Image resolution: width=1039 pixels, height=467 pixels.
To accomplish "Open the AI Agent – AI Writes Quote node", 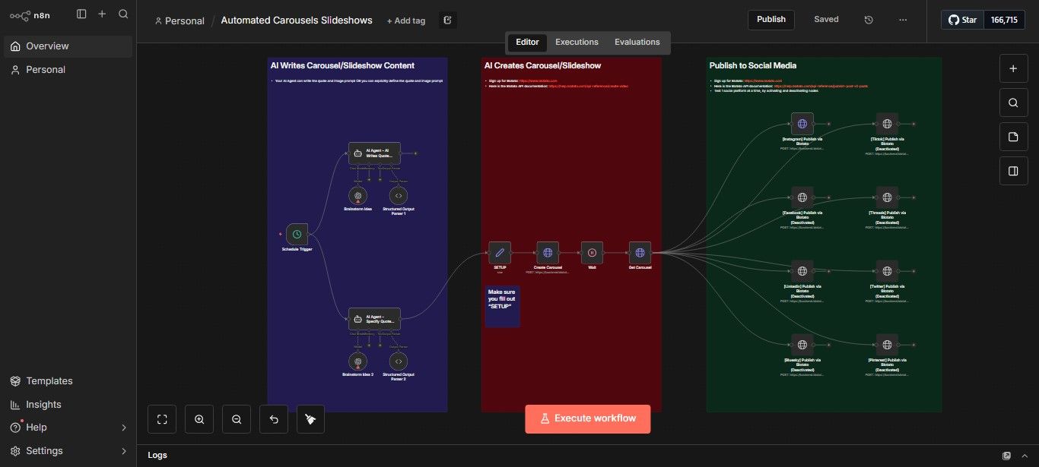I will pos(374,153).
